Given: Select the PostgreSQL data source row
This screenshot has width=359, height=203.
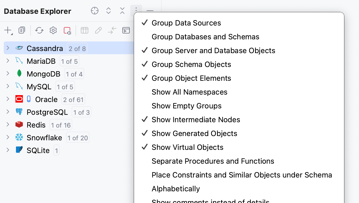Looking at the screenshot, I should pyautogui.click(x=69, y=112).
